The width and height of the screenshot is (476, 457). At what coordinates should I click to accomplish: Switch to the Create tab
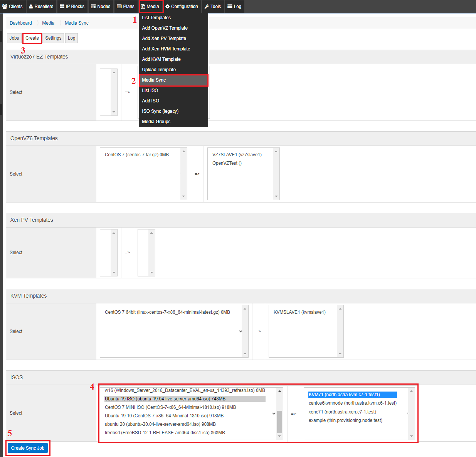[x=32, y=38]
